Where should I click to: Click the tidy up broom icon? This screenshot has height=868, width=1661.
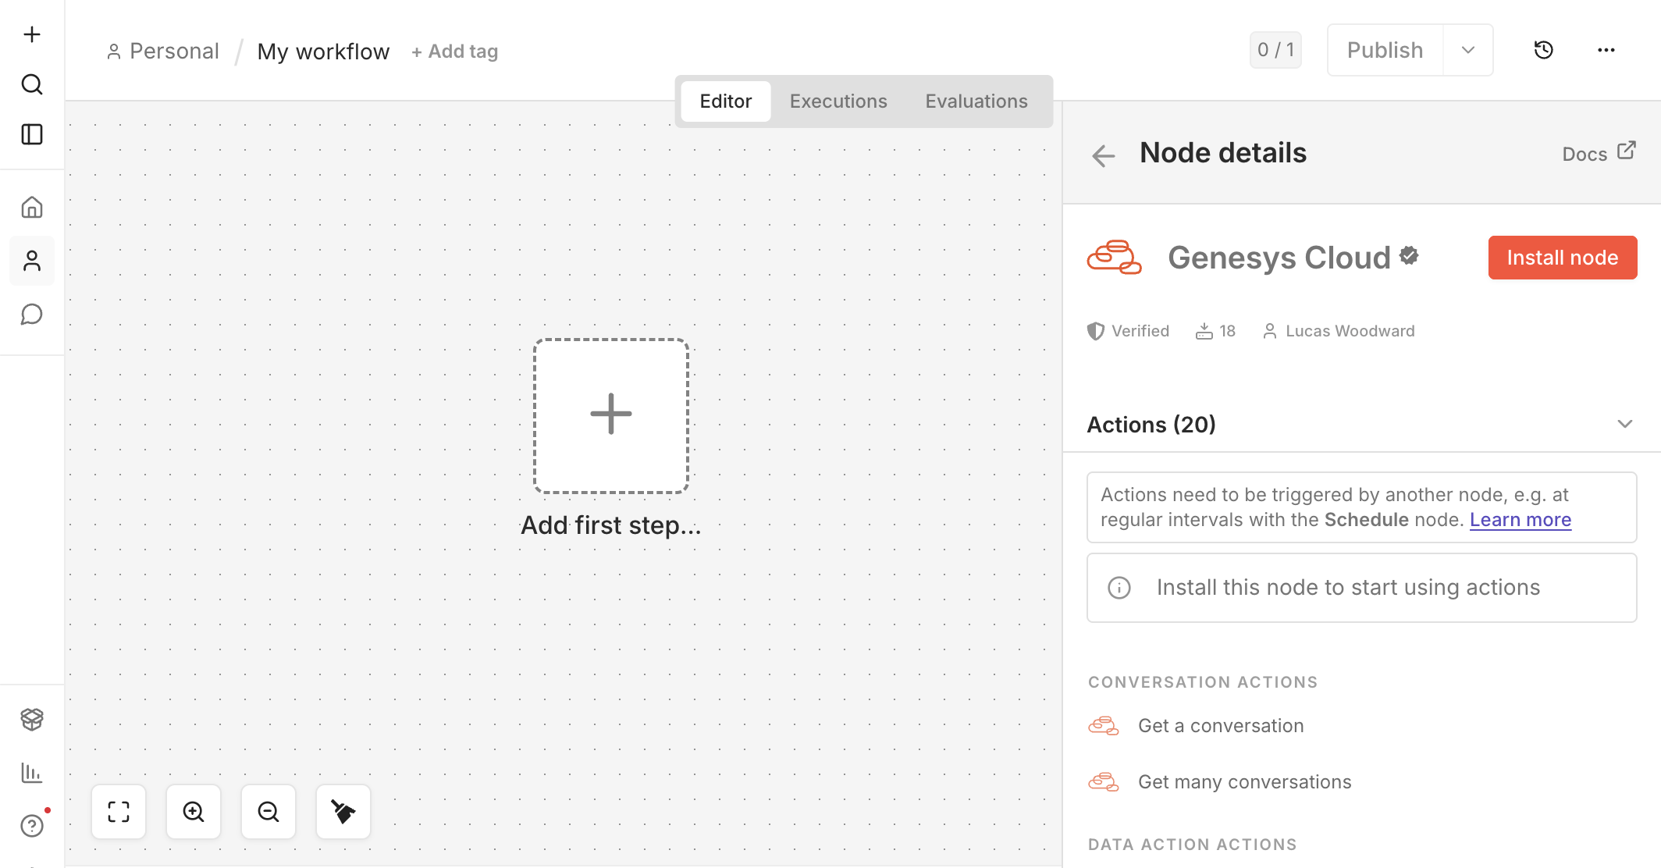tap(343, 812)
